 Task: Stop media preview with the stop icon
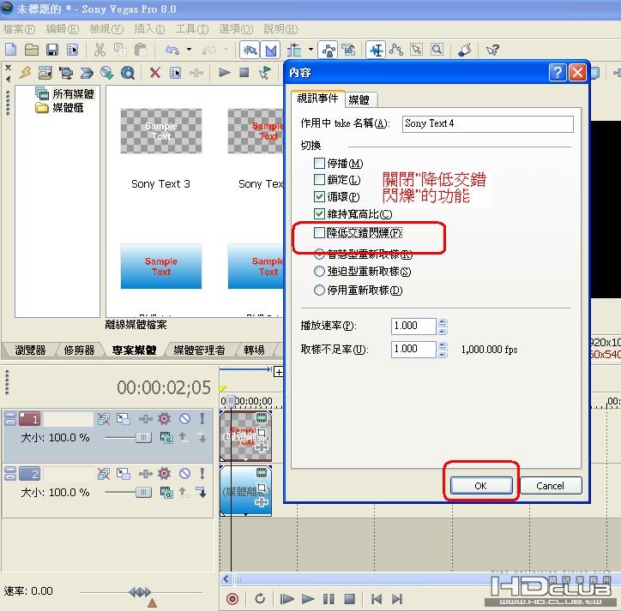point(244,73)
